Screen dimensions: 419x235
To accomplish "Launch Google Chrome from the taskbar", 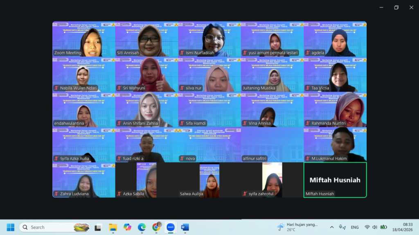I will pyautogui.click(x=156, y=227).
